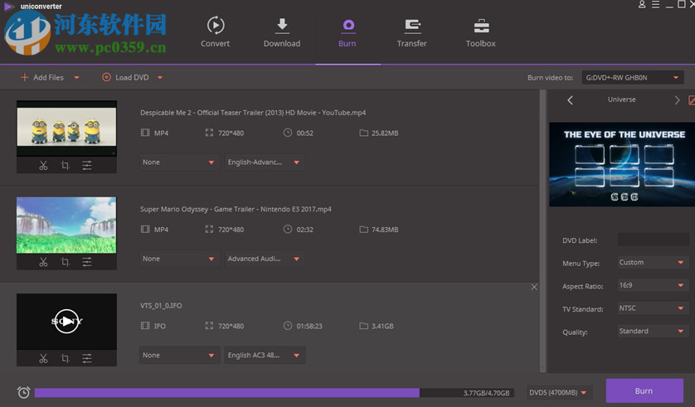Click the 3.77GB/4.70GB capacity text

pyautogui.click(x=486, y=393)
